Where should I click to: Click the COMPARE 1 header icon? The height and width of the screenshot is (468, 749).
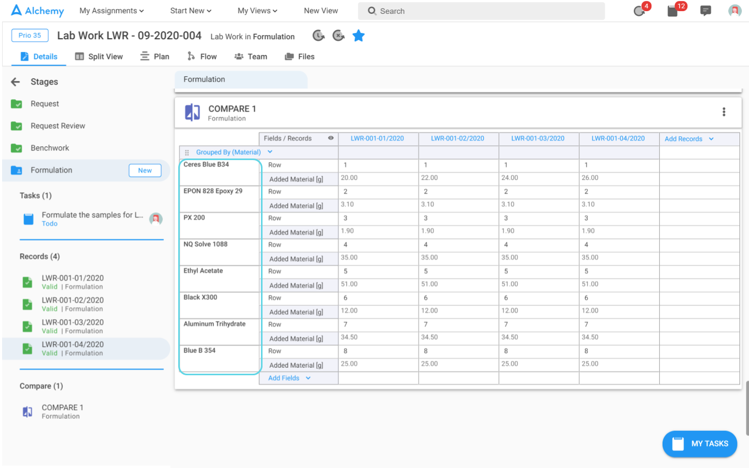(192, 112)
